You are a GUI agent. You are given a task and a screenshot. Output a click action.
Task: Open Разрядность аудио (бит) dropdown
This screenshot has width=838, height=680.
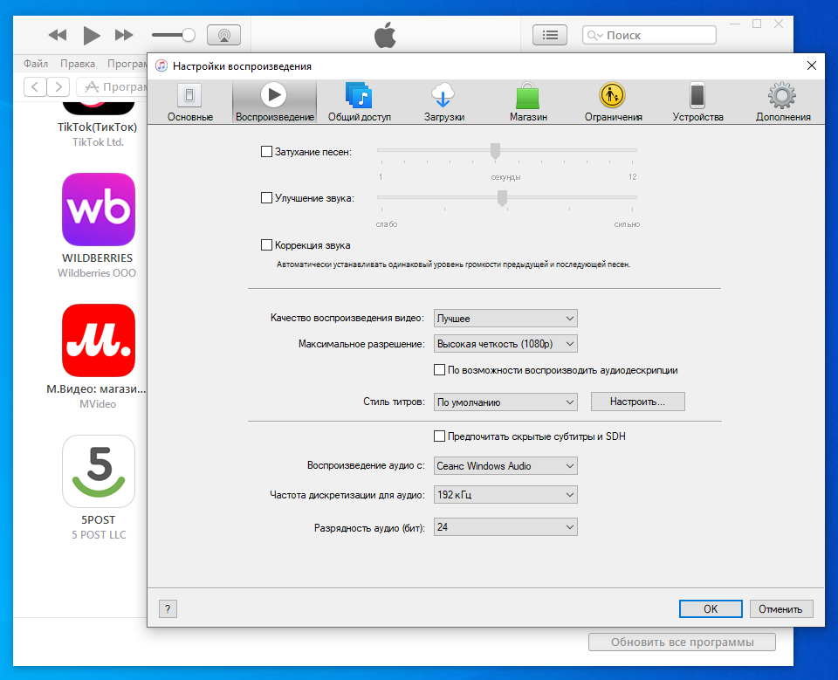point(505,527)
